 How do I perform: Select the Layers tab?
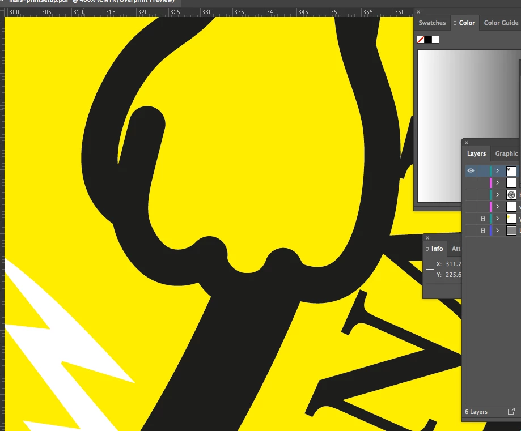pyautogui.click(x=476, y=153)
